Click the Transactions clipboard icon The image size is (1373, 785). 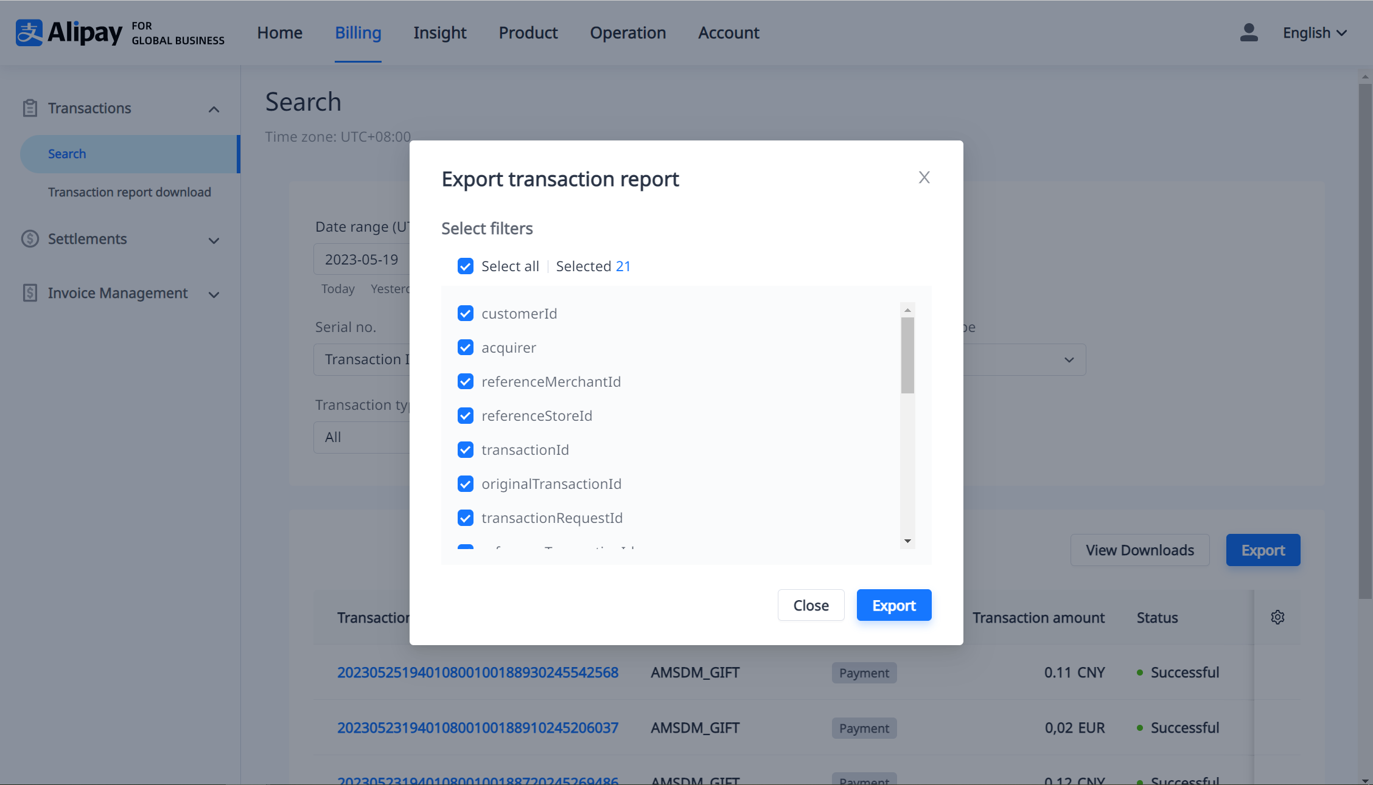pos(30,108)
